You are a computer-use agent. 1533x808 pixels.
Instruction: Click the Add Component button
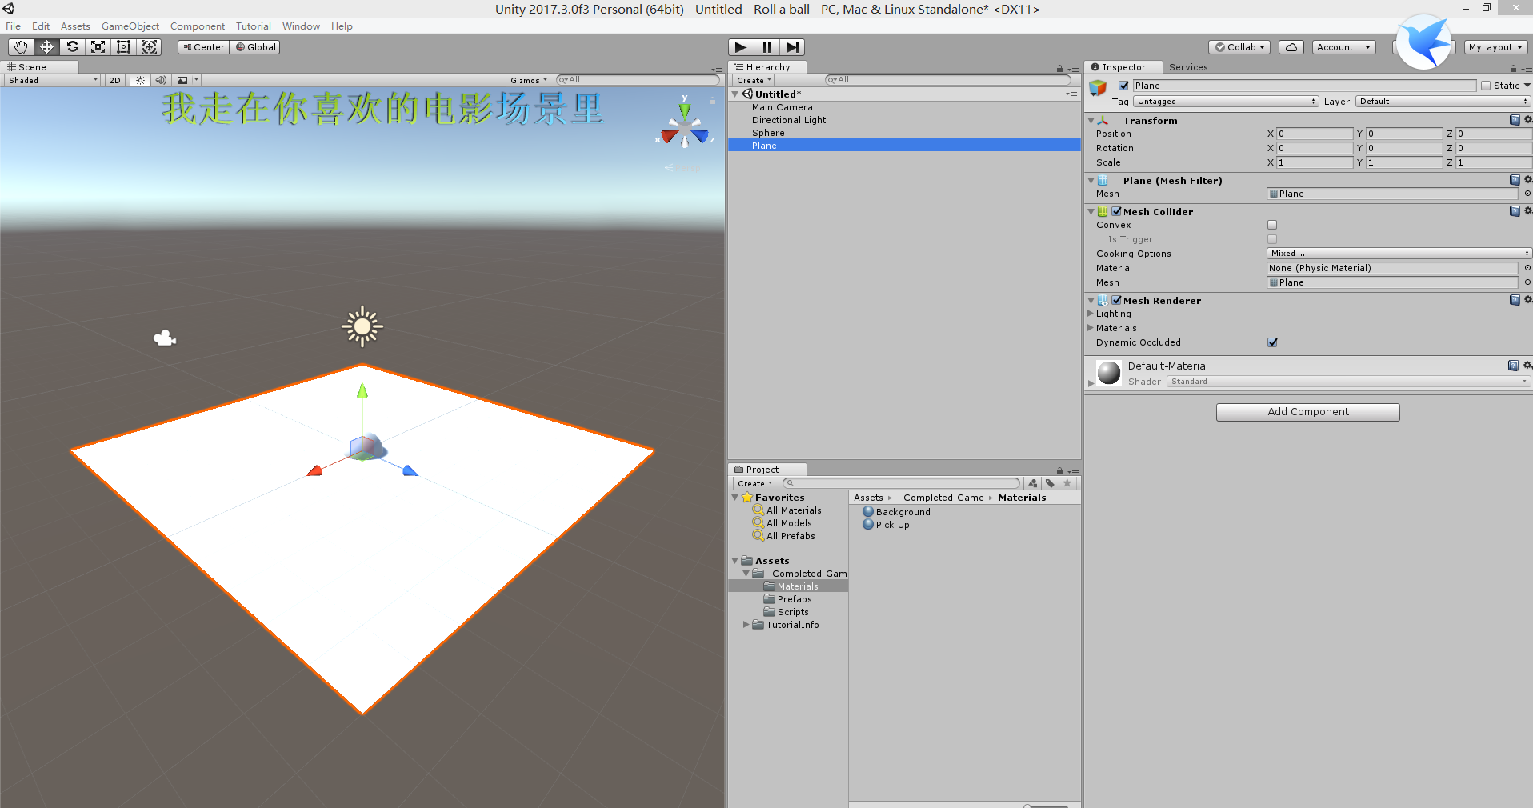[1307, 412]
